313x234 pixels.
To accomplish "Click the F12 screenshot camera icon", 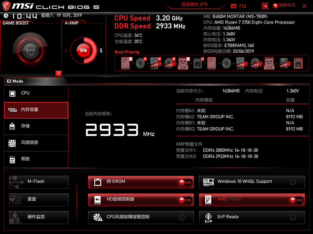I will pyautogui.click(x=233, y=6).
